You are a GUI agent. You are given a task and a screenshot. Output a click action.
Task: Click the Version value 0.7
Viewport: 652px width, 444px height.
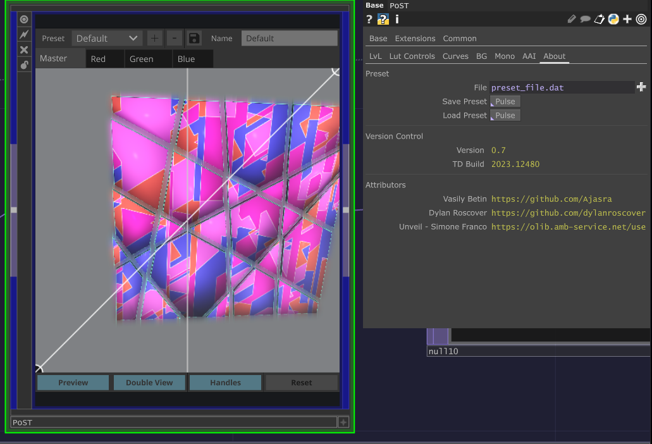tap(498, 150)
